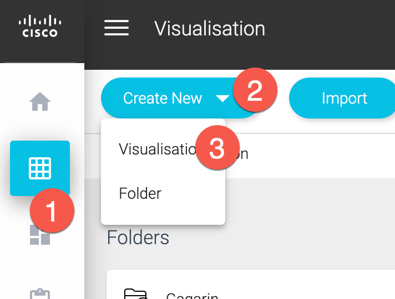The height and width of the screenshot is (299, 395).
Task: Open the Gagarin folder name
Action: (191, 296)
